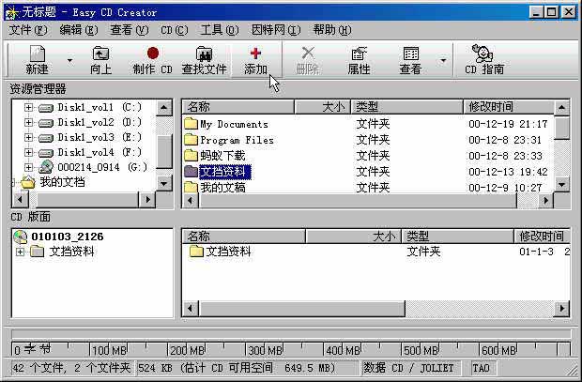Click down arrow of explorer file list scrollbar
582x382 pixels.
pos(561,184)
